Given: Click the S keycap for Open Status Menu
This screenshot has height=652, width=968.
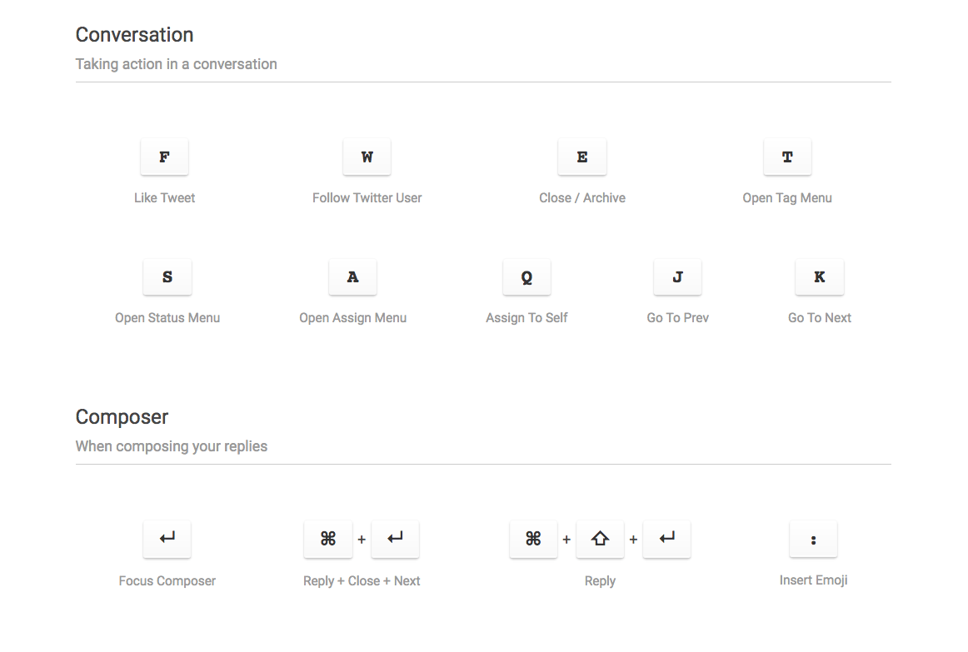Looking at the screenshot, I should tap(167, 276).
